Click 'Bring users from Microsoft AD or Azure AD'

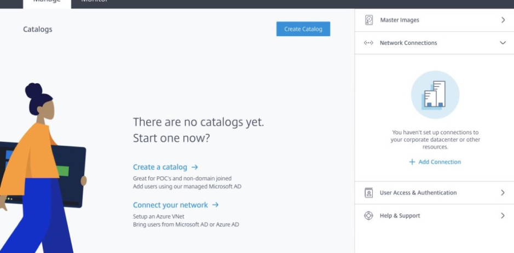(x=186, y=225)
